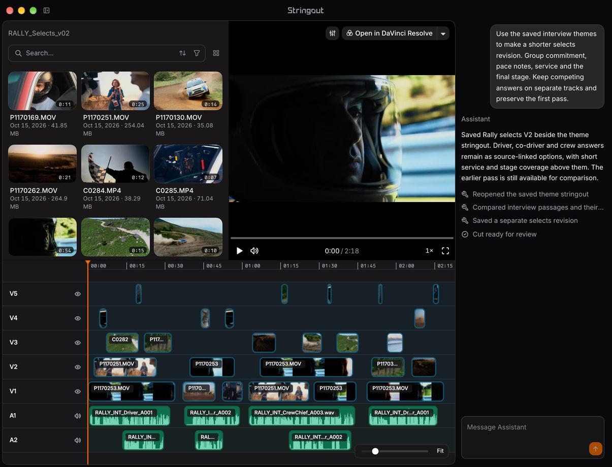Select the 0:10 dusty track thumbnail
This screenshot has width=612, height=467.
[x=188, y=237]
